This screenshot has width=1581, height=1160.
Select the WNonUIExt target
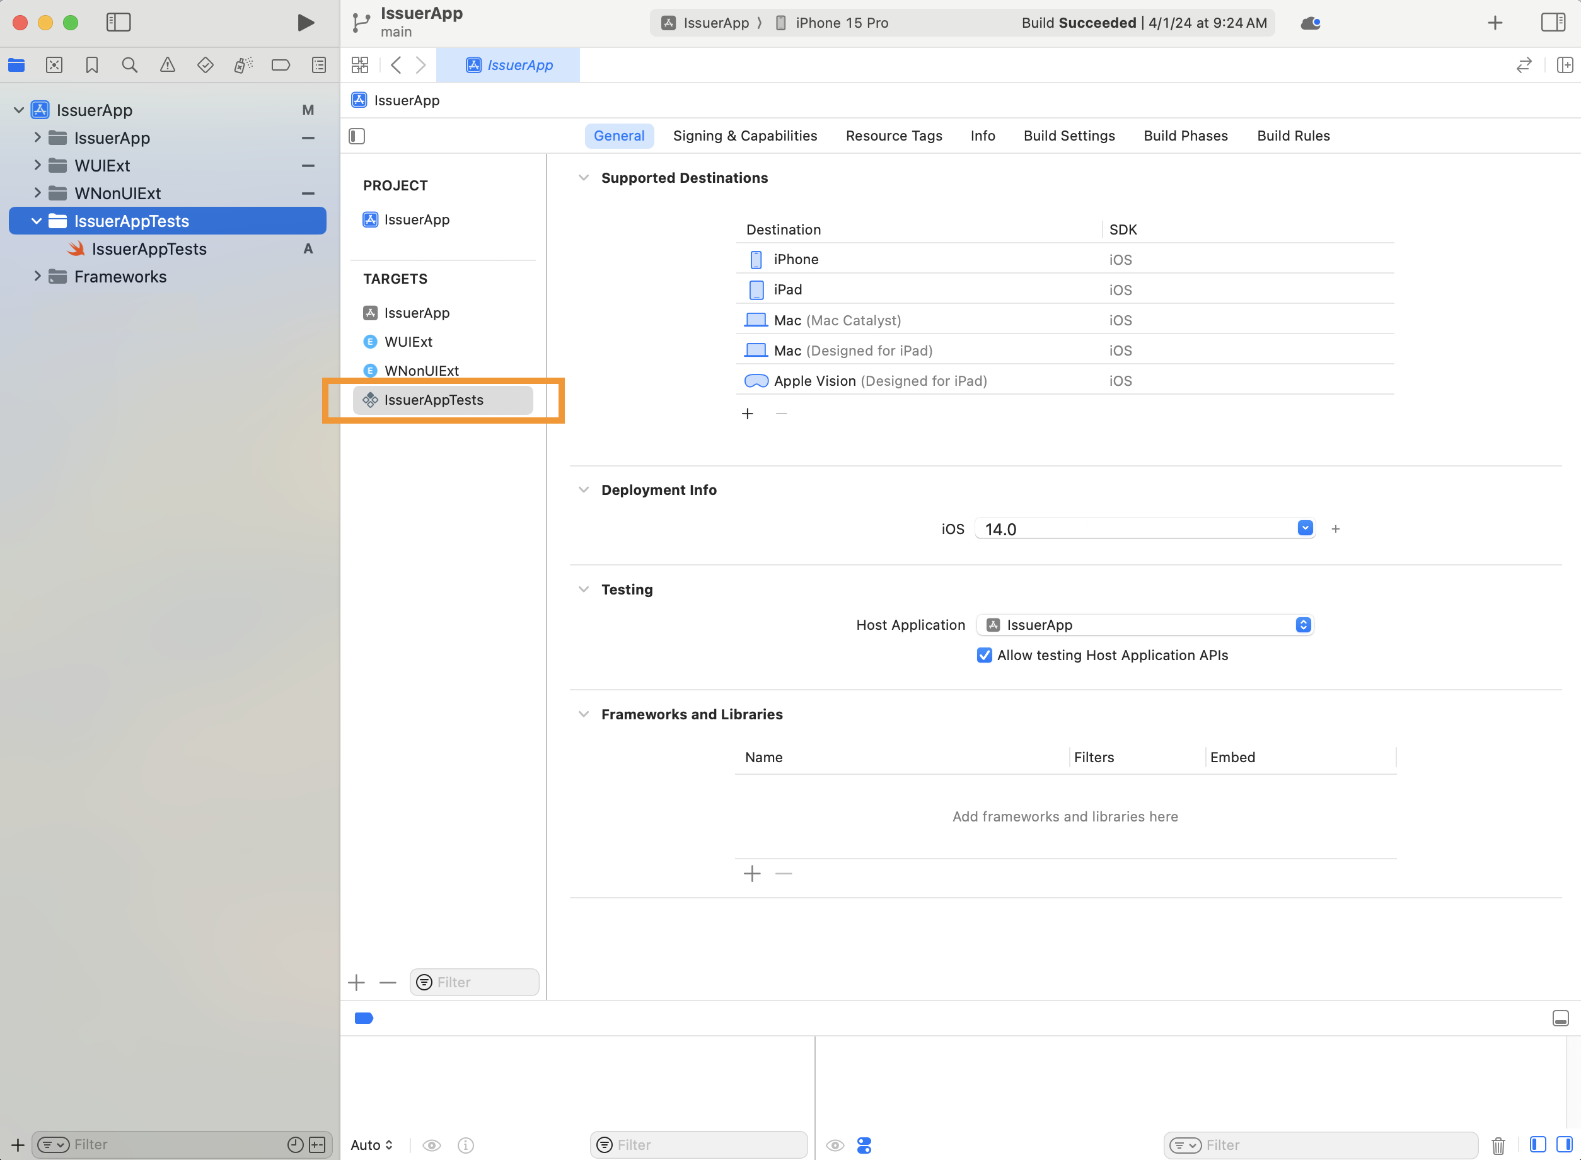412,371
